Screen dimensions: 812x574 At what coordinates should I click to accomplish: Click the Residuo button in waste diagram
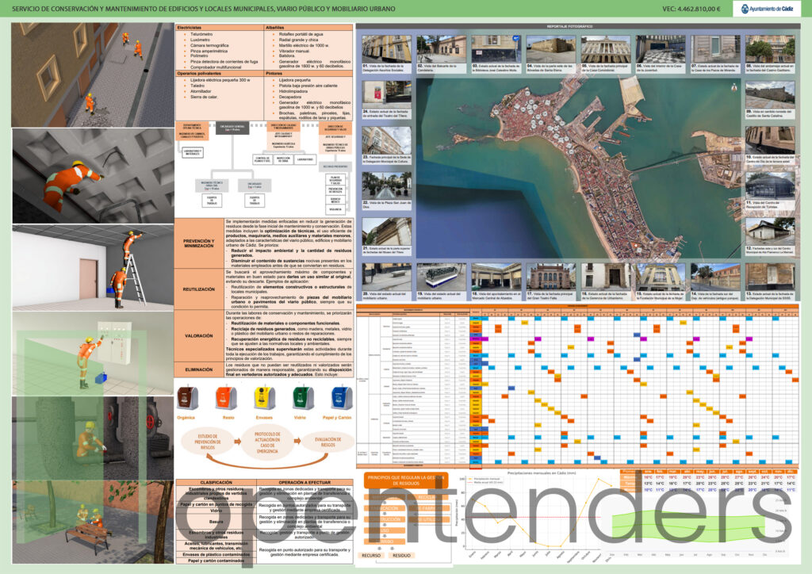click(x=402, y=555)
